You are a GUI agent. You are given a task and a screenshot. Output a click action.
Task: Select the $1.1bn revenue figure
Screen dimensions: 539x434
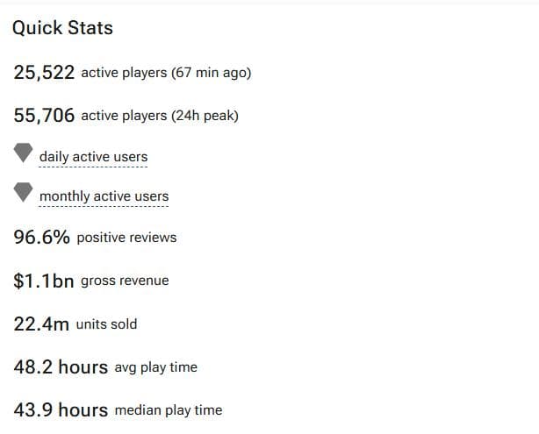(x=44, y=281)
